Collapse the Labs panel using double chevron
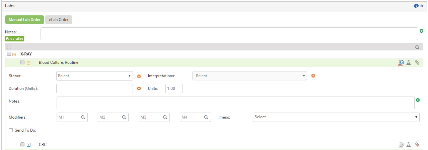428x150 pixels. (x=422, y=6)
